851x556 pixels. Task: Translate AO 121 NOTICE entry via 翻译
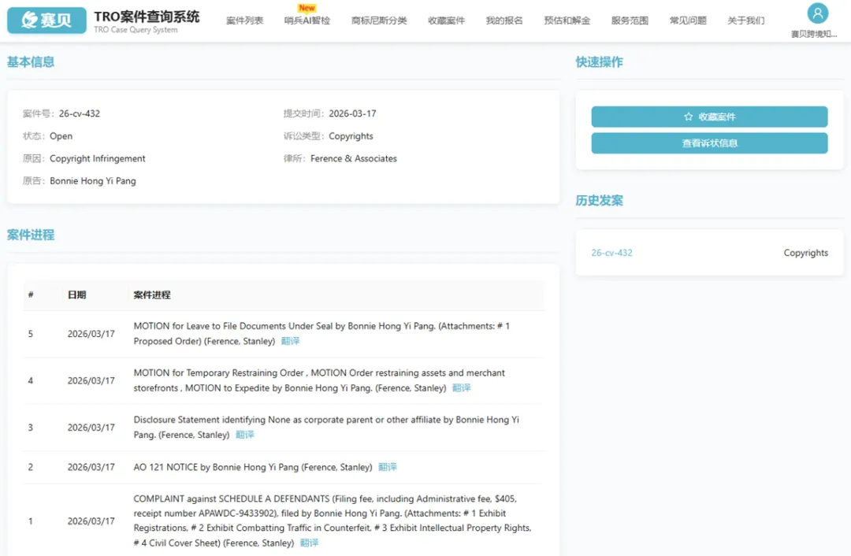388,467
